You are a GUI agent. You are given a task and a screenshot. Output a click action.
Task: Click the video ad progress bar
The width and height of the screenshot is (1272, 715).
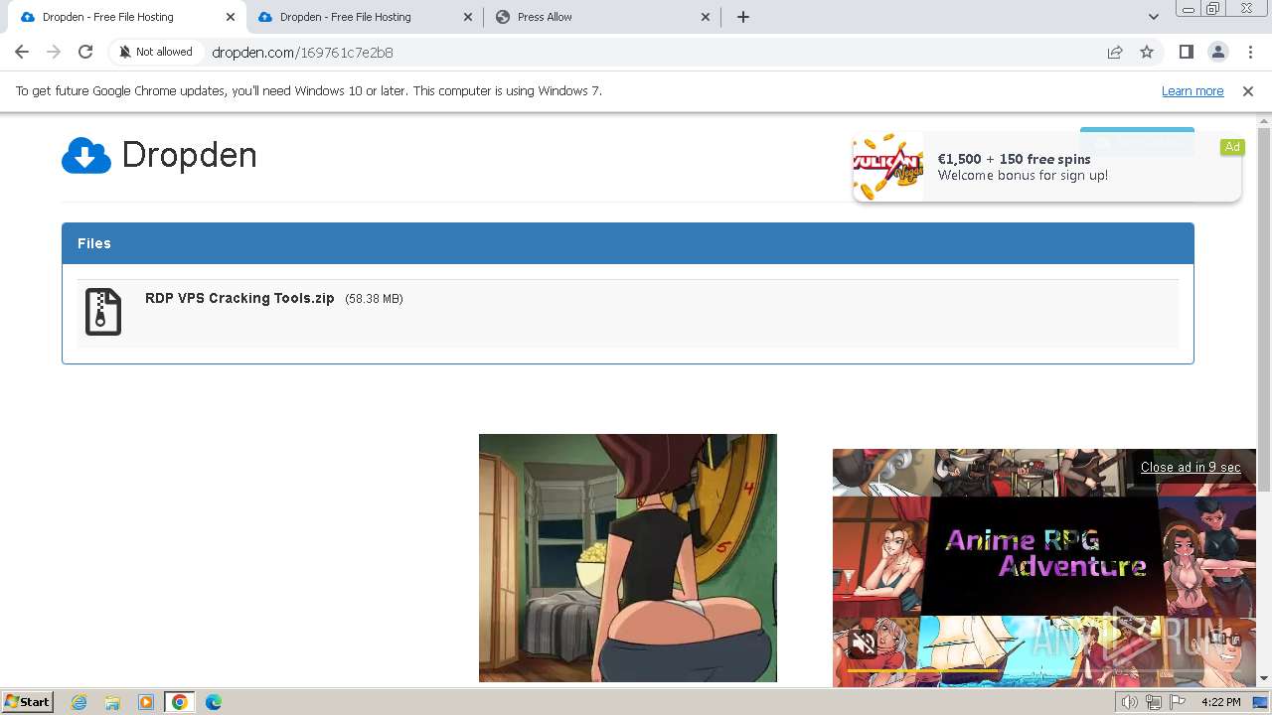[x=1044, y=671]
